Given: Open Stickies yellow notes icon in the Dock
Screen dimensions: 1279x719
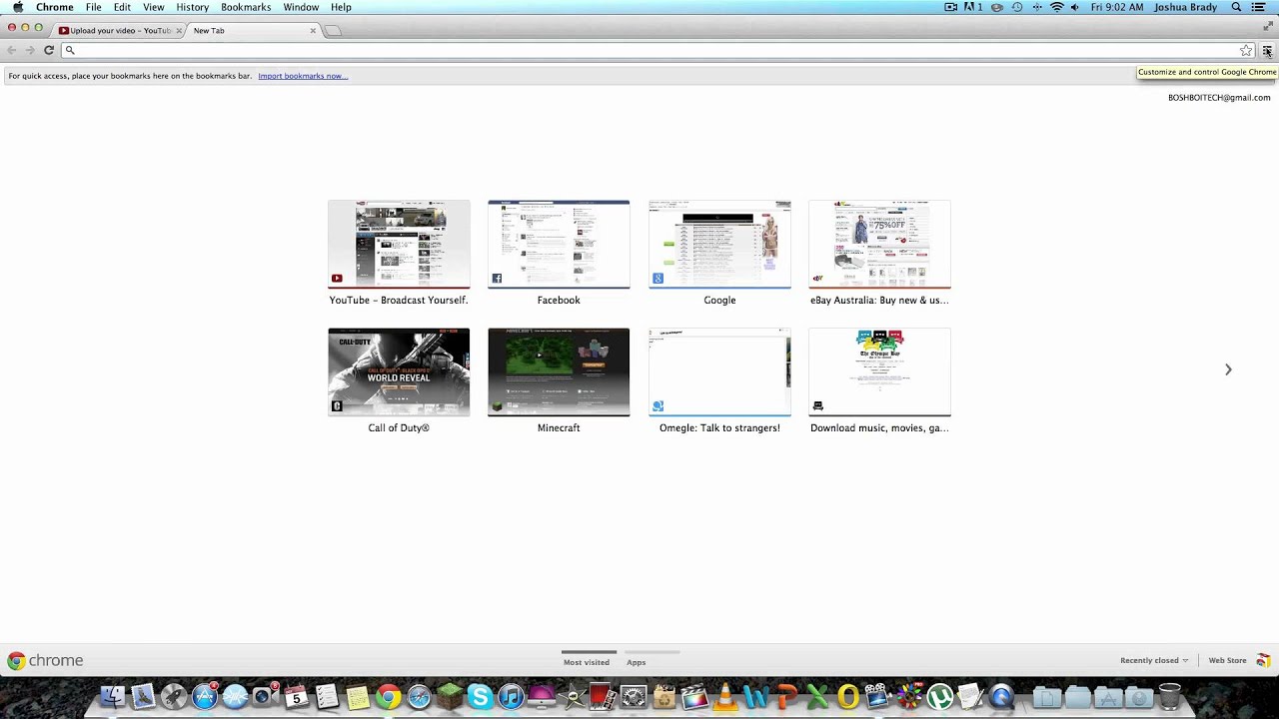Looking at the screenshot, I should click(358, 696).
